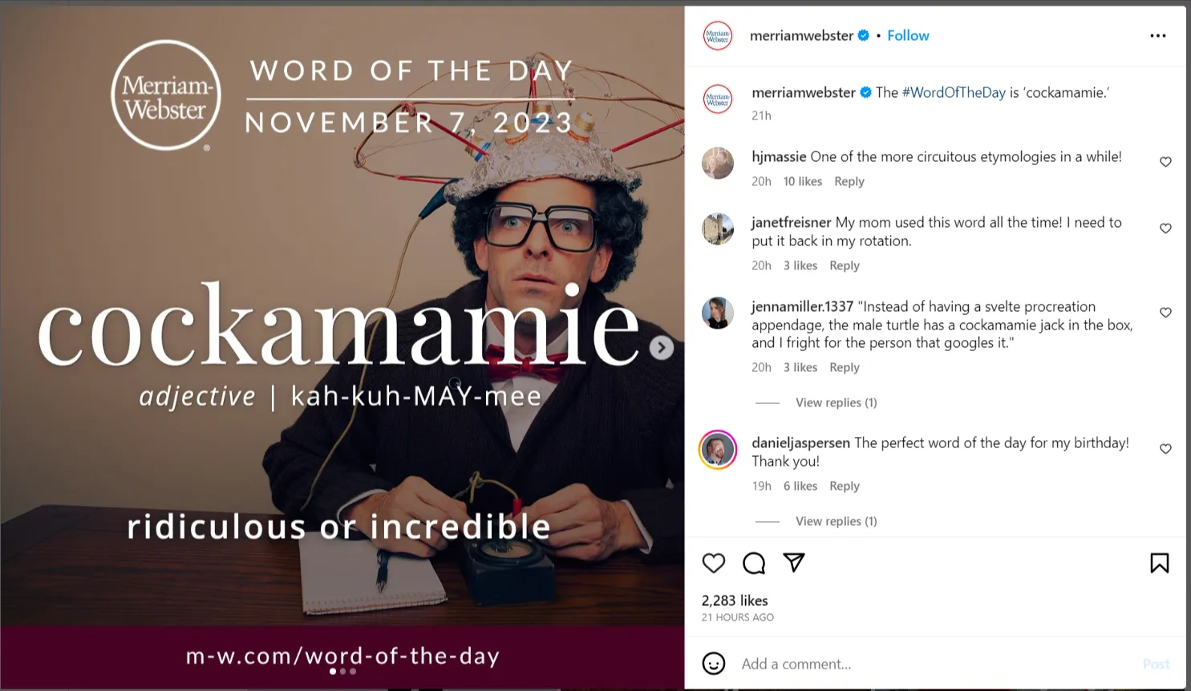Expand replies under jennamiller.1337's comment

click(836, 402)
